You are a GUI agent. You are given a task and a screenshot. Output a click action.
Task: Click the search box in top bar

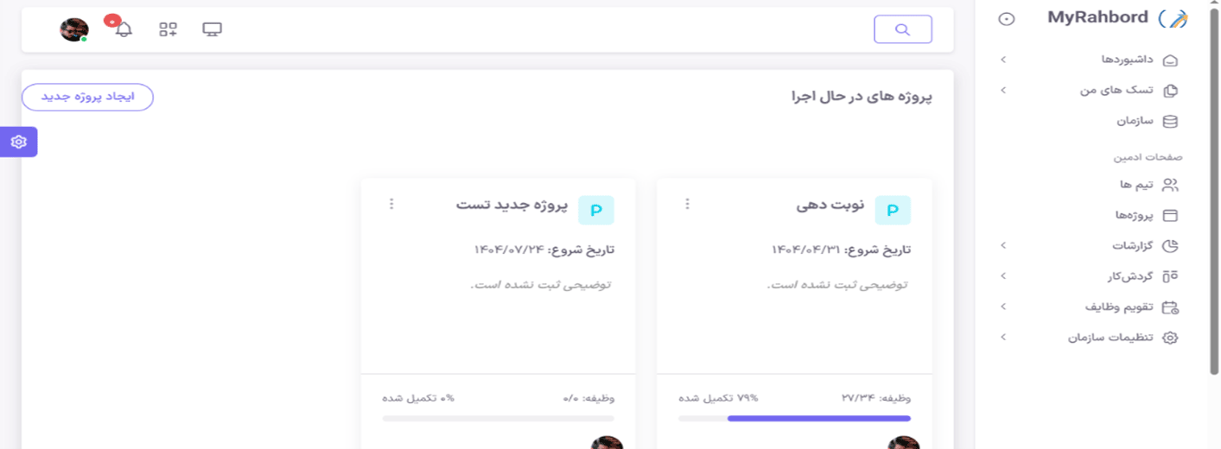tap(902, 29)
